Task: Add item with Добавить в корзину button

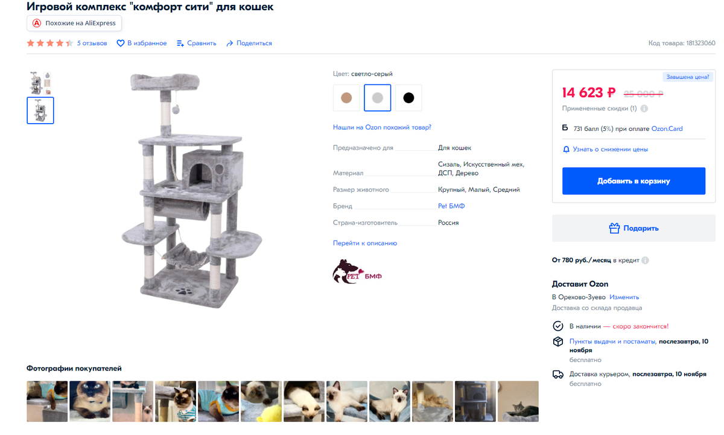Action: tap(634, 181)
